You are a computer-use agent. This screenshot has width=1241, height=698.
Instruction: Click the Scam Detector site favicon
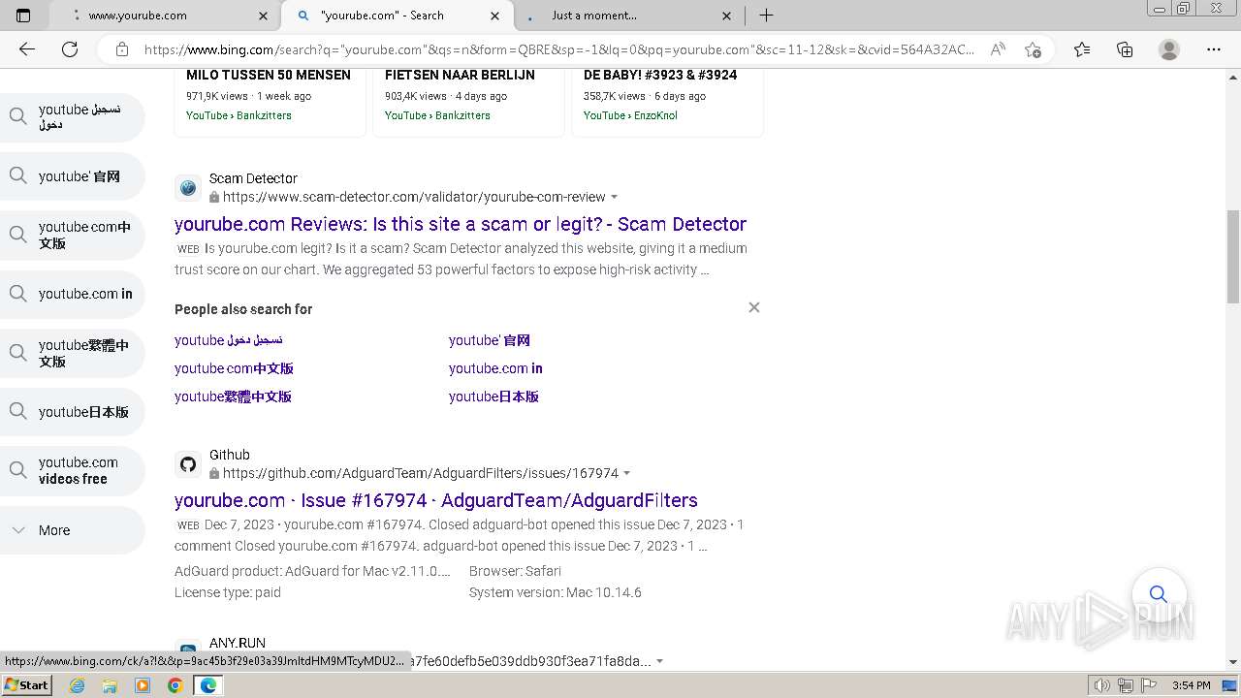[188, 187]
